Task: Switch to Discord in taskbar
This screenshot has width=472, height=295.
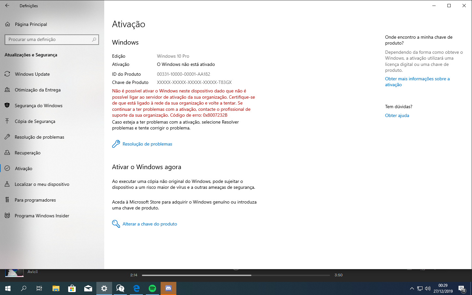Action: 168,288
